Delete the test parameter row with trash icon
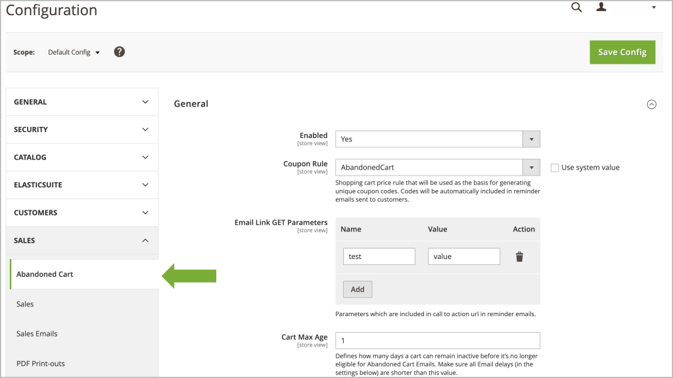The height and width of the screenshot is (378, 673). pos(519,256)
